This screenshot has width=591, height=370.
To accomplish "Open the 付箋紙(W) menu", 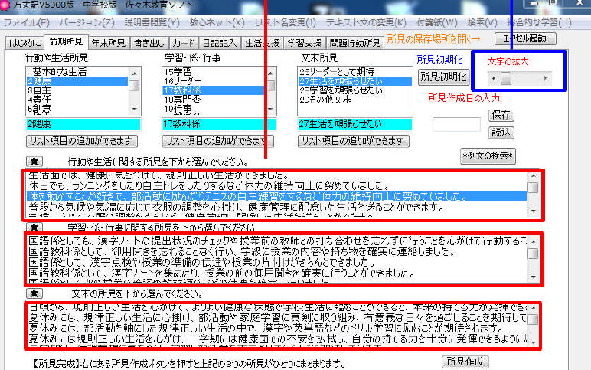I will [437, 23].
